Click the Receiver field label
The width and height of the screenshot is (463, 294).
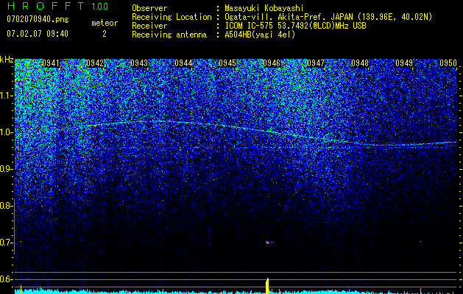[149, 26]
